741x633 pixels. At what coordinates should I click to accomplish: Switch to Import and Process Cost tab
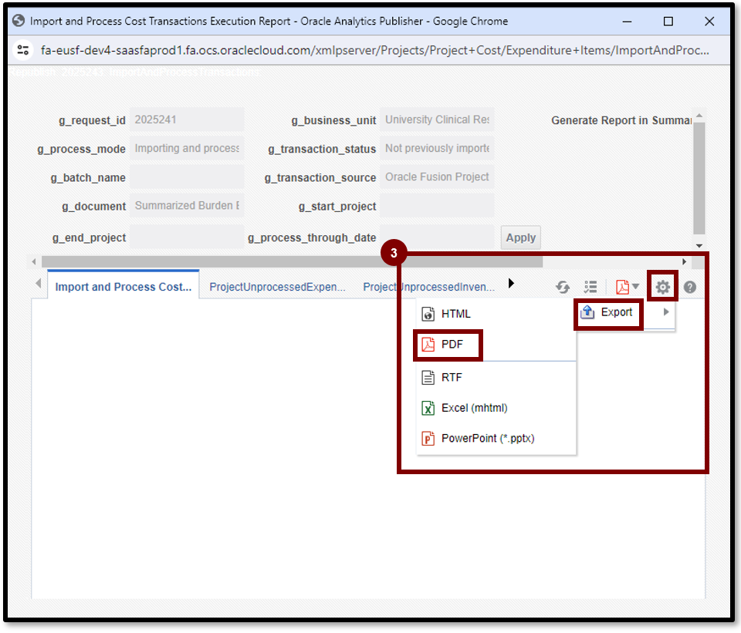123,287
